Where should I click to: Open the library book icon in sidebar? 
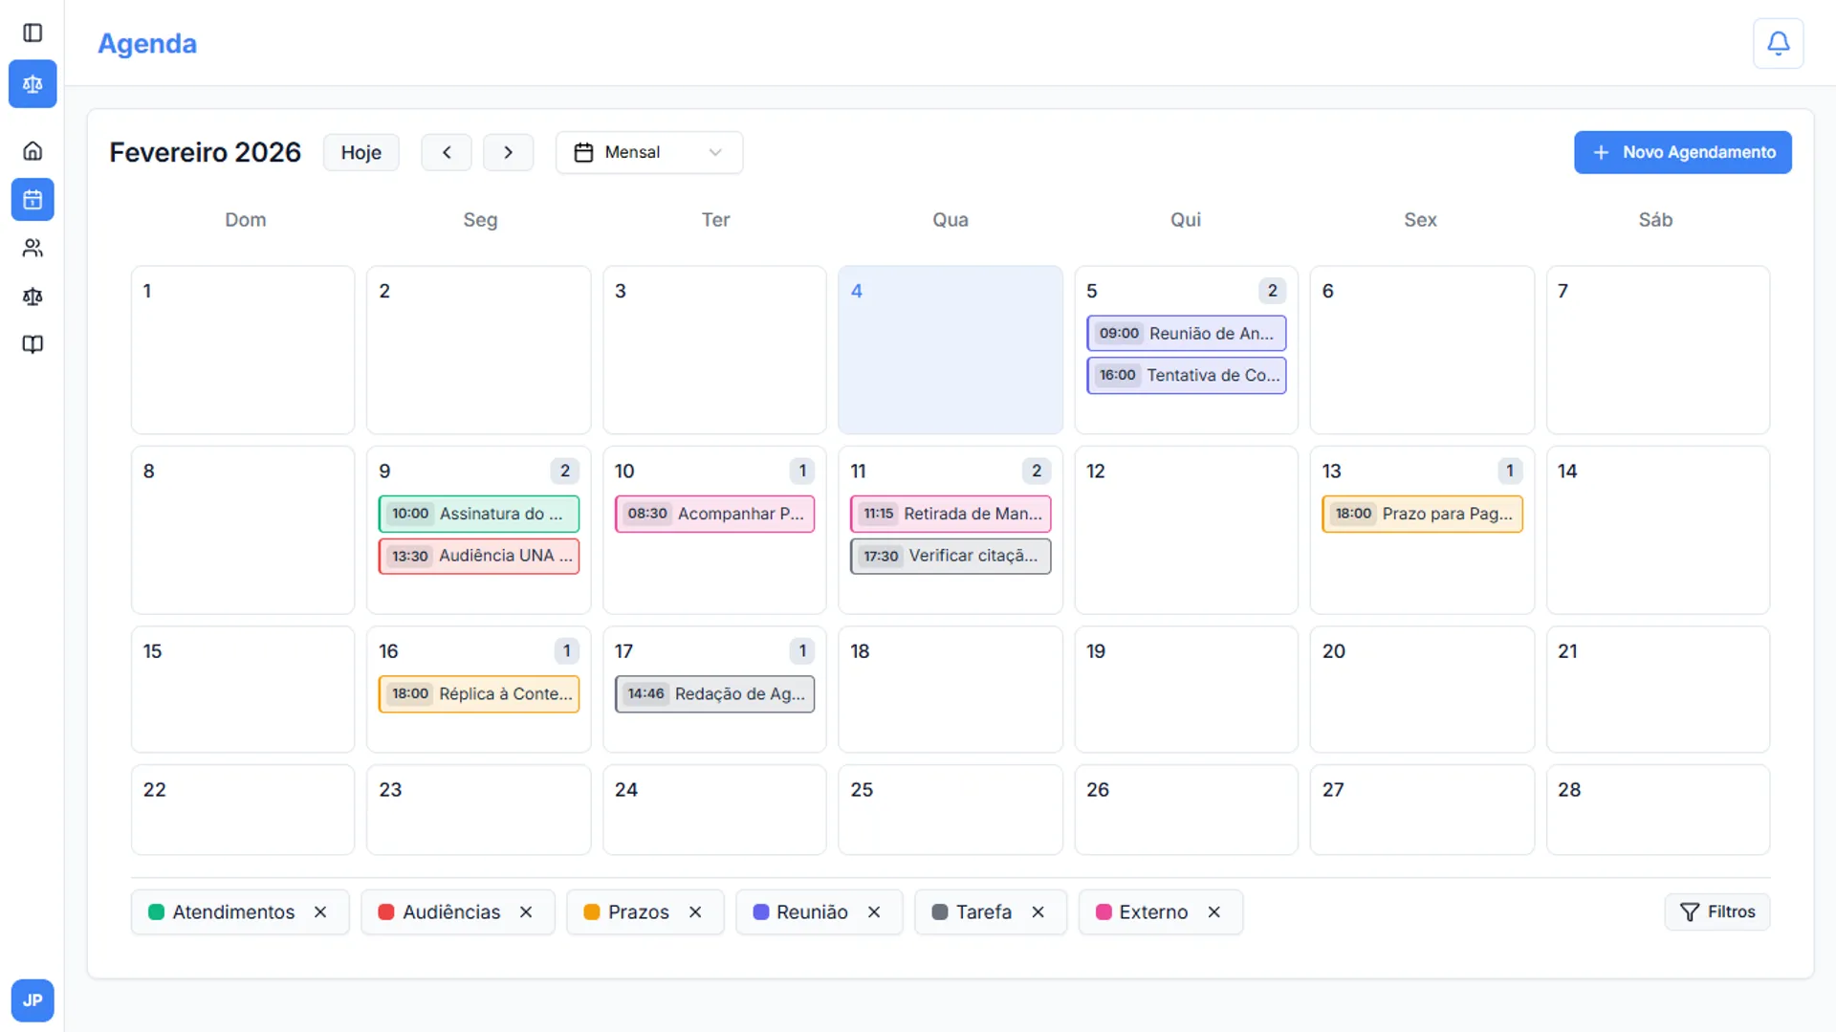[x=33, y=344]
